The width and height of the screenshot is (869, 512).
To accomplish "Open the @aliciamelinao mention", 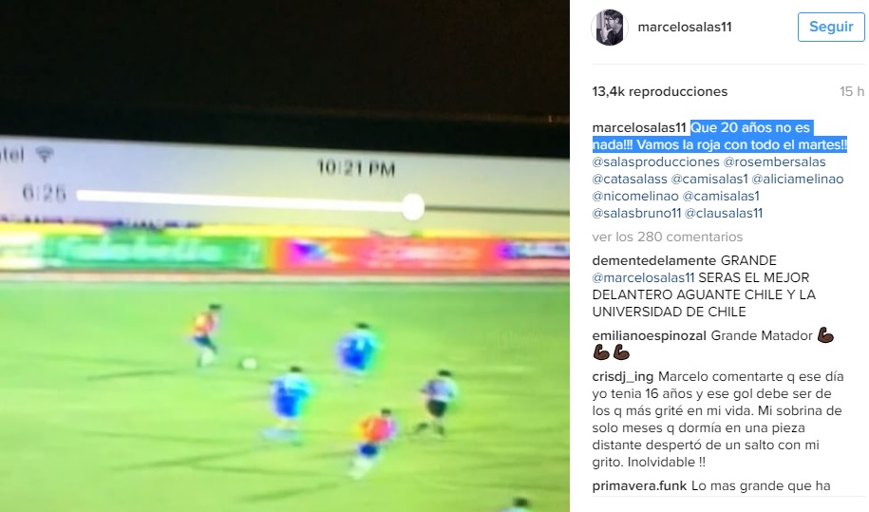I will 798,179.
